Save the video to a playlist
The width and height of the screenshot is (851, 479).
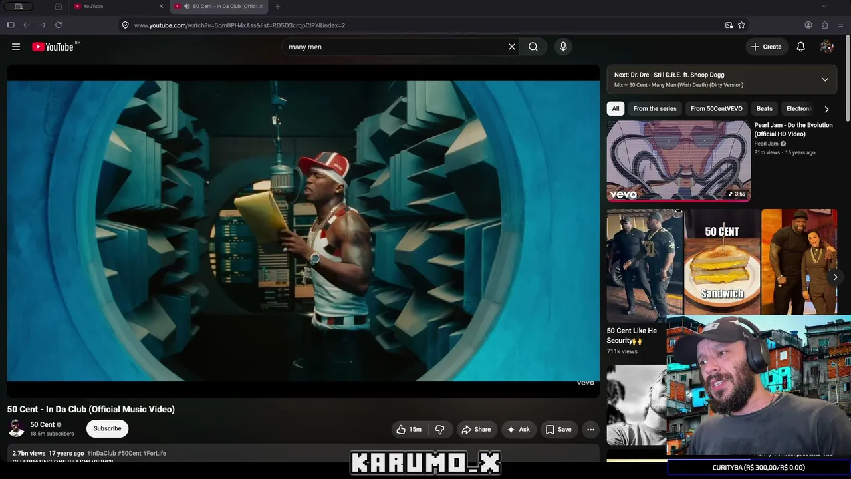click(558, 430)
